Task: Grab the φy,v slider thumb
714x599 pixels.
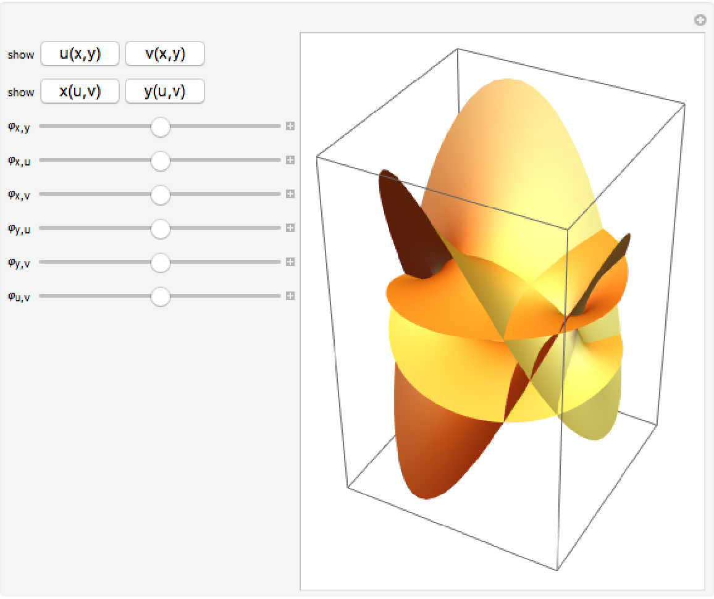Action: pos(161,262)
